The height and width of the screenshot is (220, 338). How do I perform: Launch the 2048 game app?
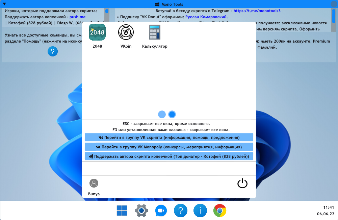pyautogui.click(x=97, y=32)
